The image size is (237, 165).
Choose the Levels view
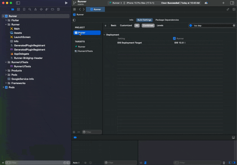tap(160, 26)
